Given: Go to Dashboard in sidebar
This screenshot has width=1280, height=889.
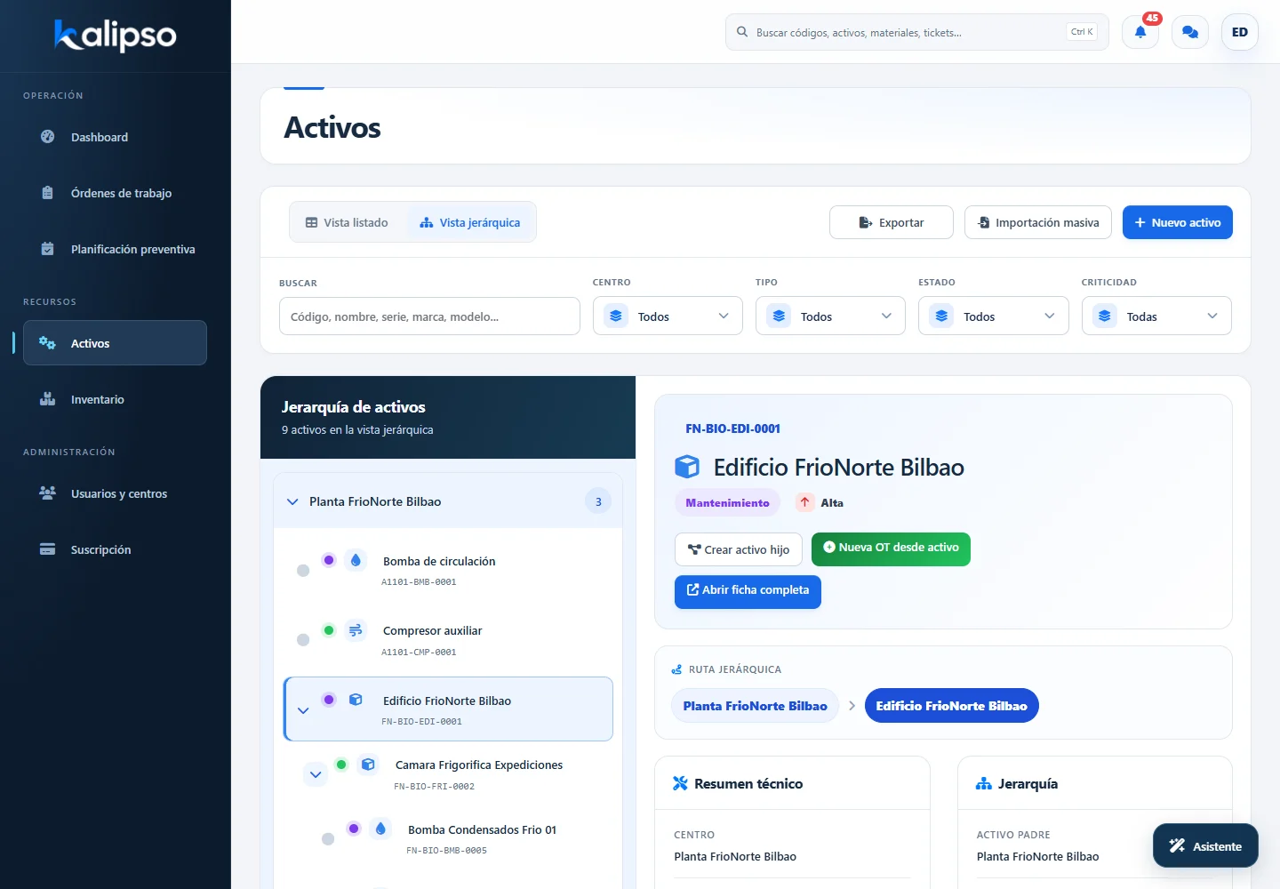Looking at the screenshot, I should pyautogui.click(x=115, y=137).
